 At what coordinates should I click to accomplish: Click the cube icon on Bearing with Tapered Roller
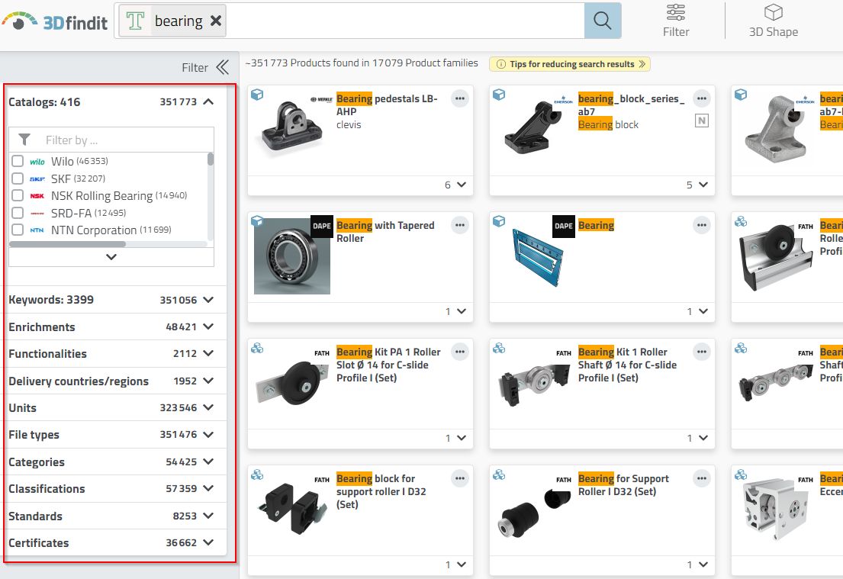coord(258,221)
